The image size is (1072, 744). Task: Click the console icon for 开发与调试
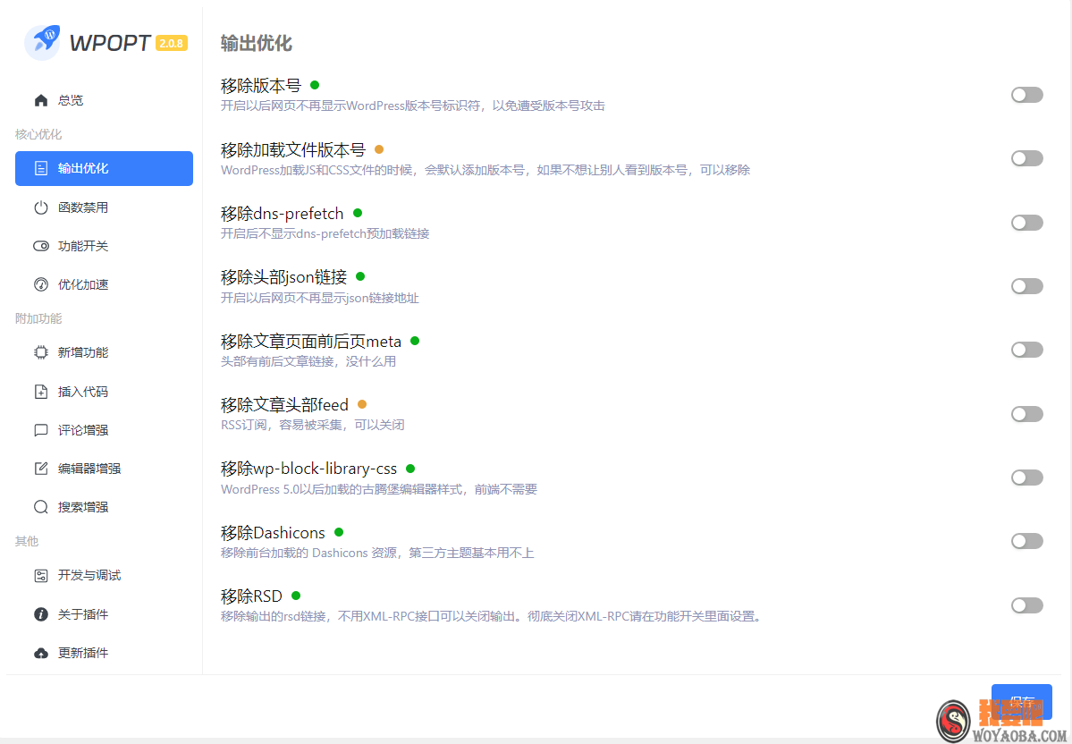tap(41, 575)
